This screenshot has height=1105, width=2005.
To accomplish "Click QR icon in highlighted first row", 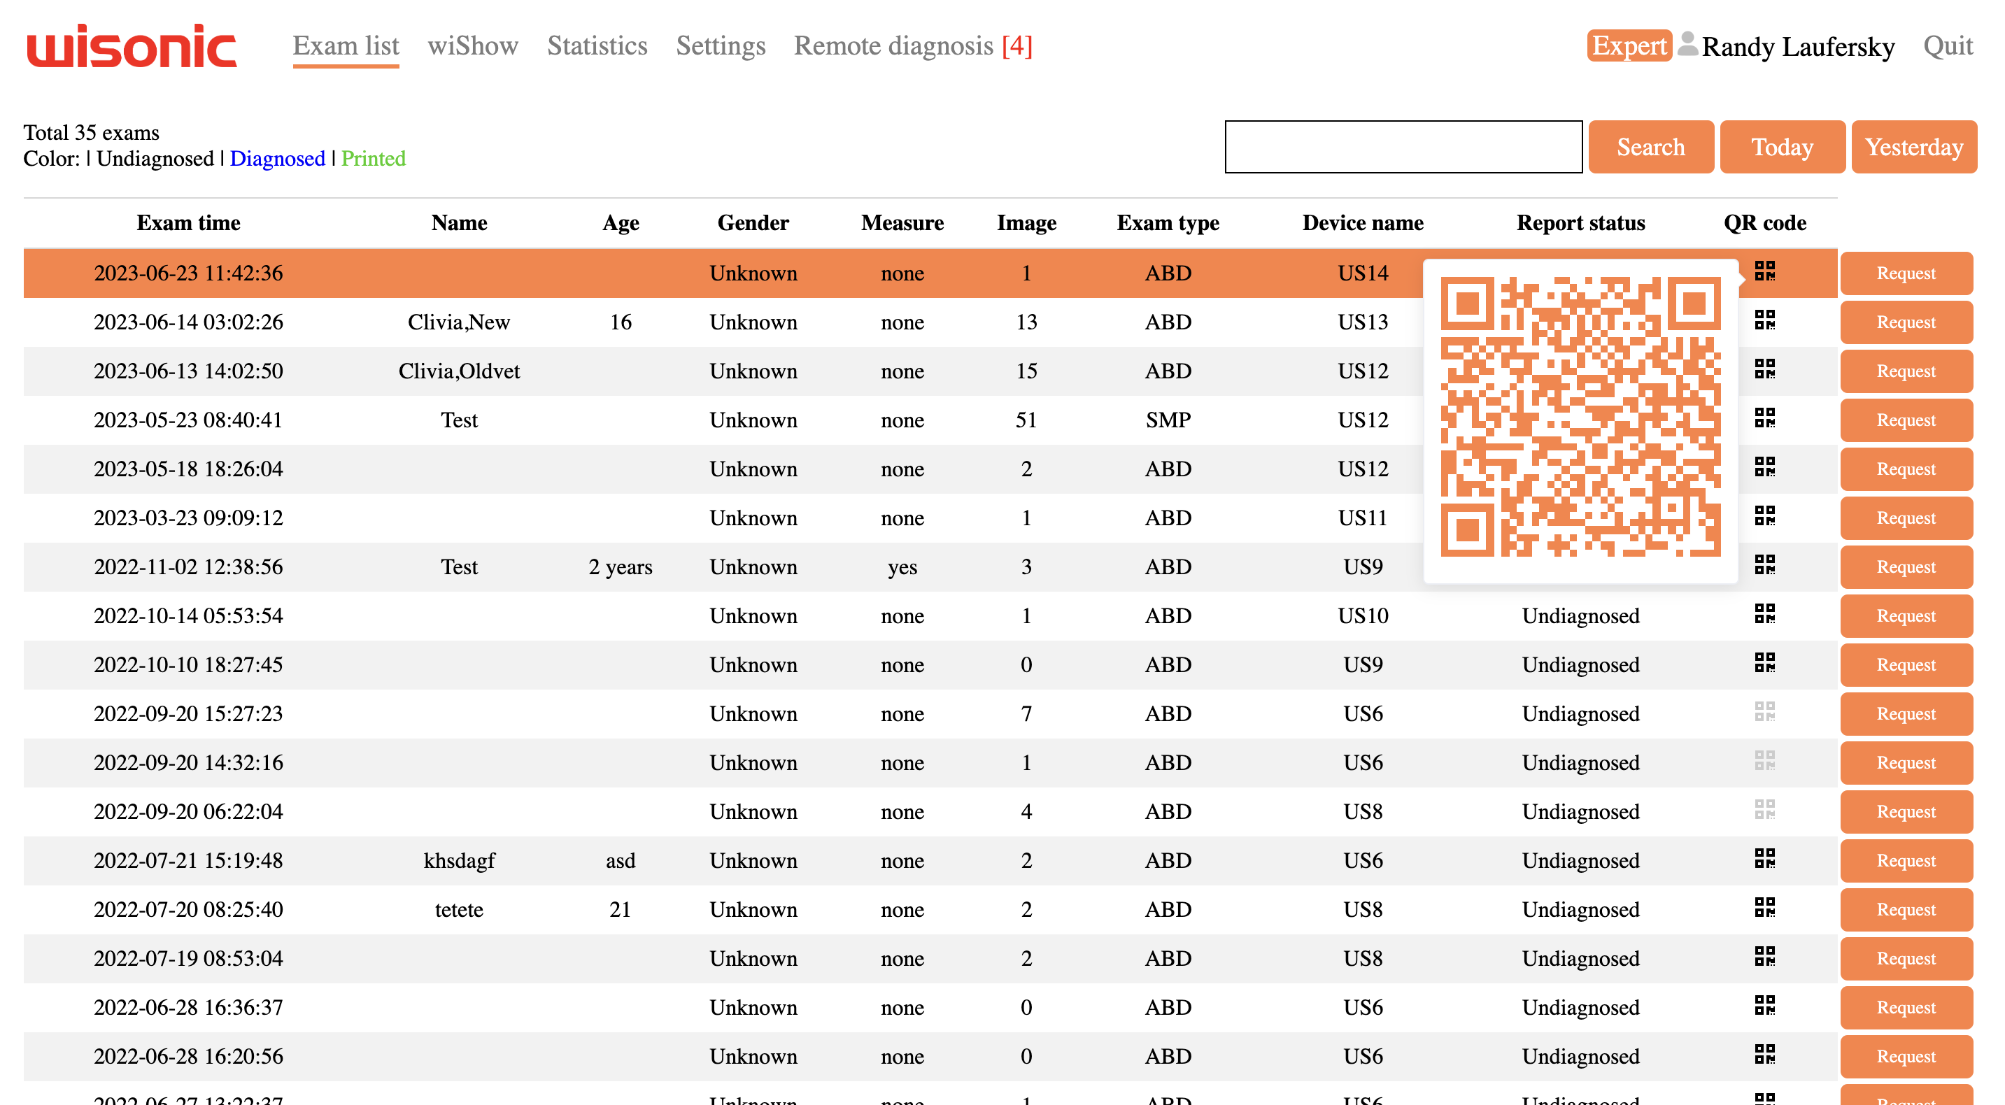I will [x=1764, y=271].
